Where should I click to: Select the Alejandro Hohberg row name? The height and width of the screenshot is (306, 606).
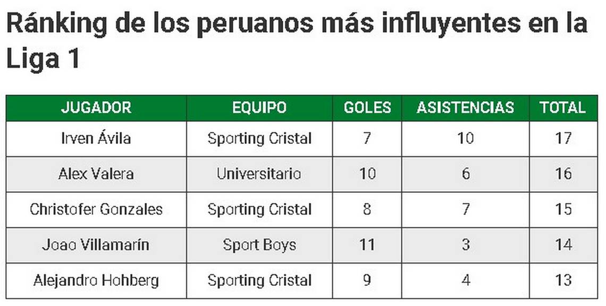[96, 280]
